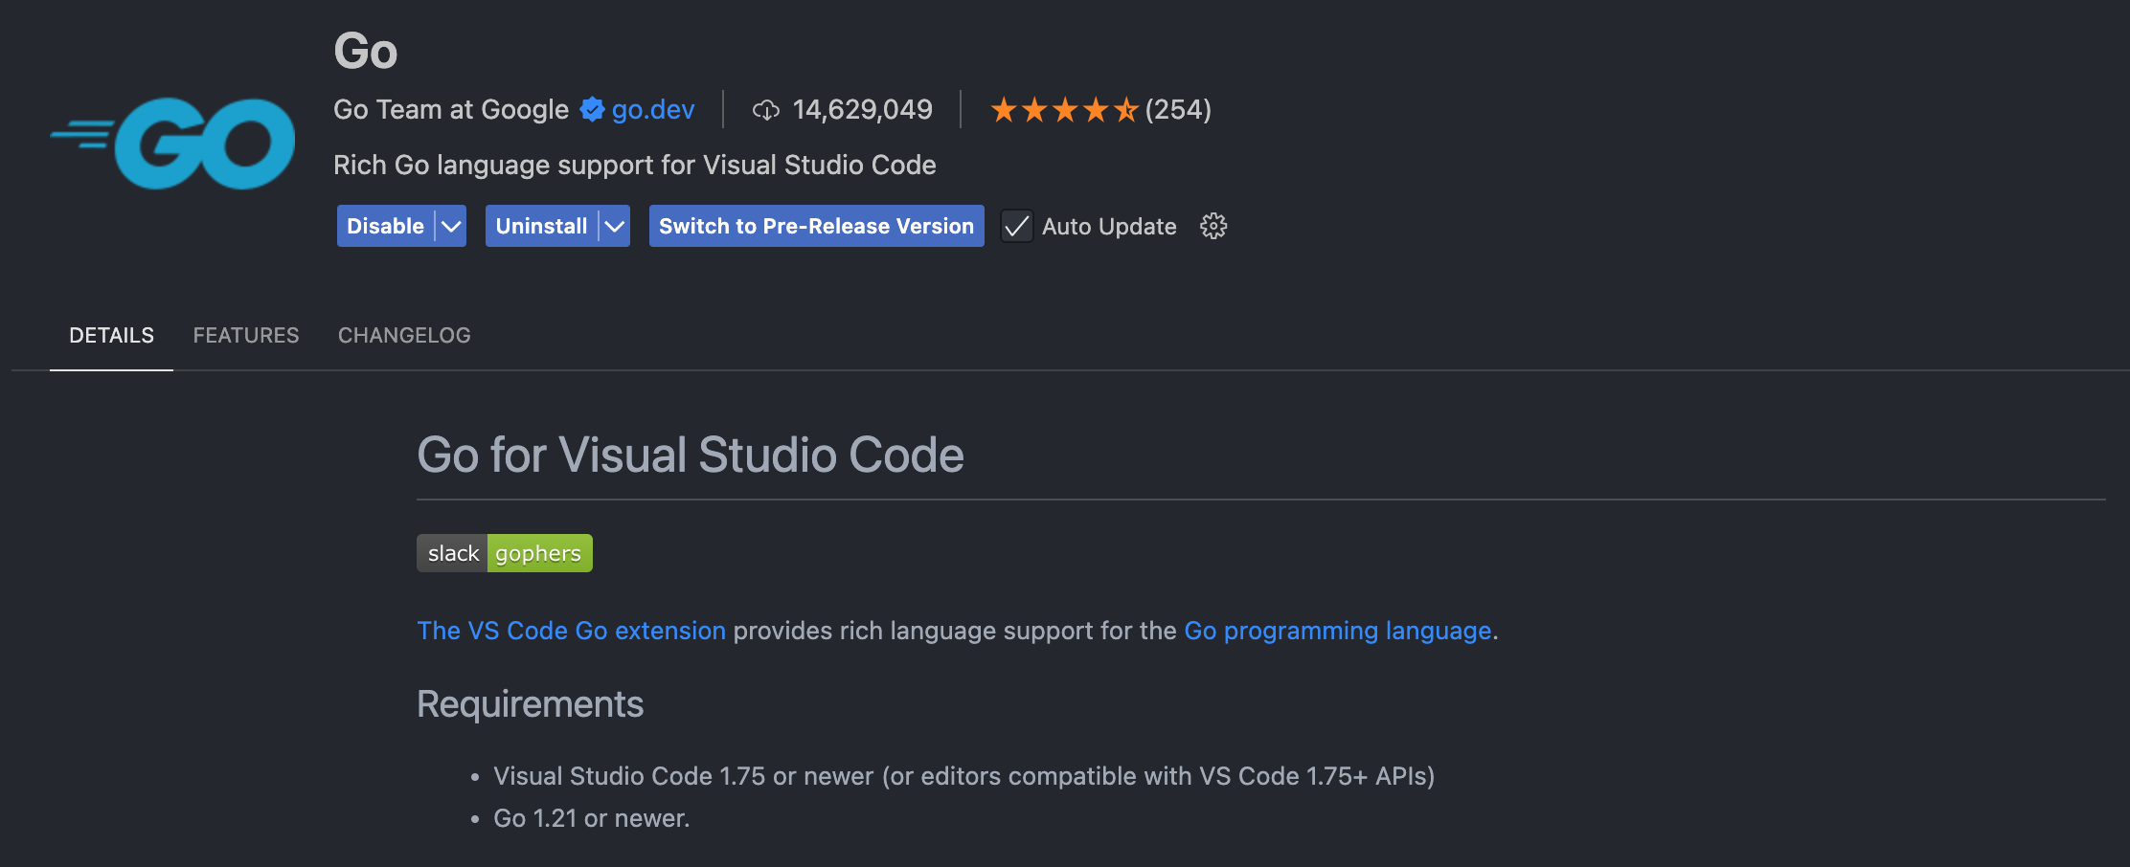Open extension settings gear icon

(1213, 227)
